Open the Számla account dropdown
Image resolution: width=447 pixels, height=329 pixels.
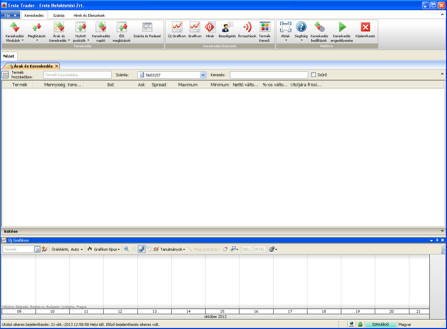pos(203,75)
